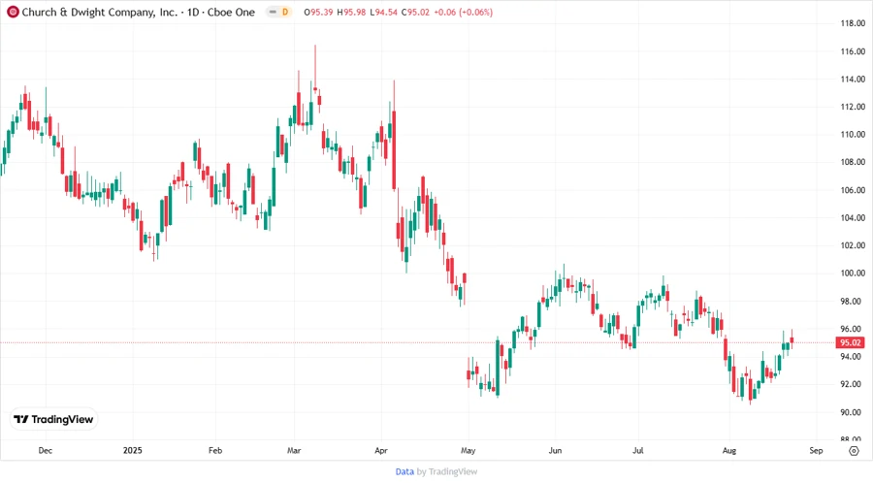This screenshot has width=873, height=483.
Task: Open the 'by TradingView' link
Action: (x=447, y=472)
